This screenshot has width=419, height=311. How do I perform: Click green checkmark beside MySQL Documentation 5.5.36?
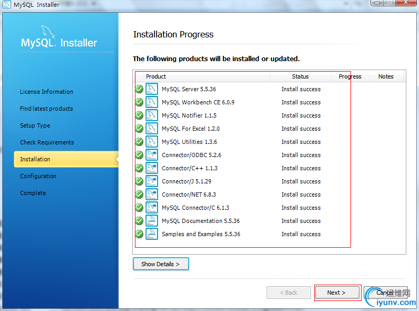pos(140,221)
